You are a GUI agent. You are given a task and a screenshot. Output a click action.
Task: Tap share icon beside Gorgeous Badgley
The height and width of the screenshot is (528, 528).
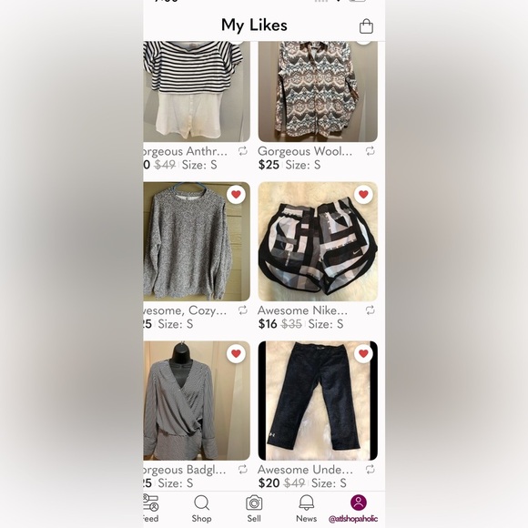(243, 469)
